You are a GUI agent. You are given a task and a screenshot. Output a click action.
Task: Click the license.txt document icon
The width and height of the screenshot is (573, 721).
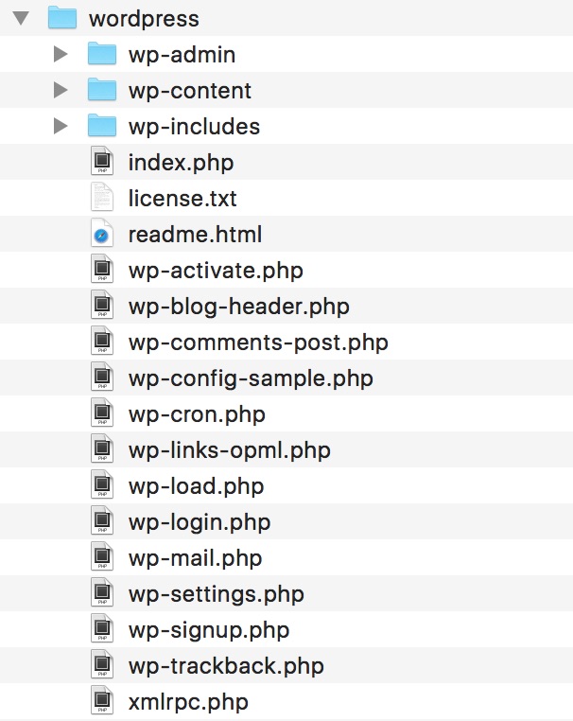[x=101, y=198]
